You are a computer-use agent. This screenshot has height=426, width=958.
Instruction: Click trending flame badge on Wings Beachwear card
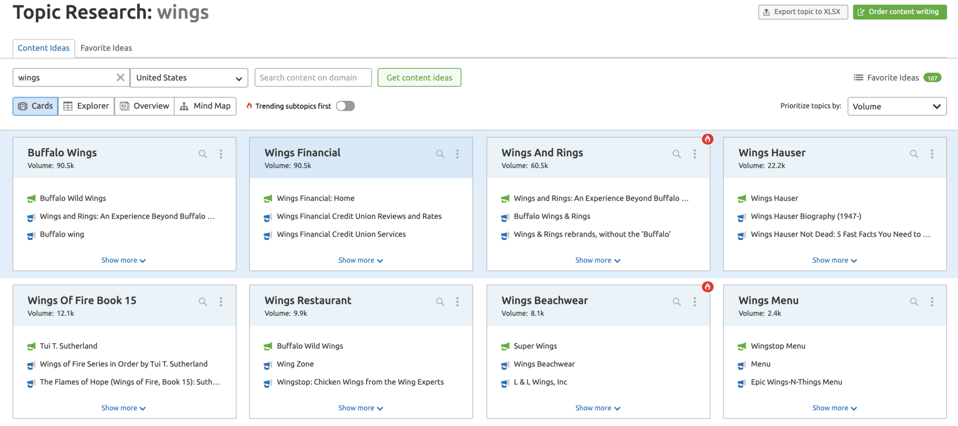pos(708,287)
